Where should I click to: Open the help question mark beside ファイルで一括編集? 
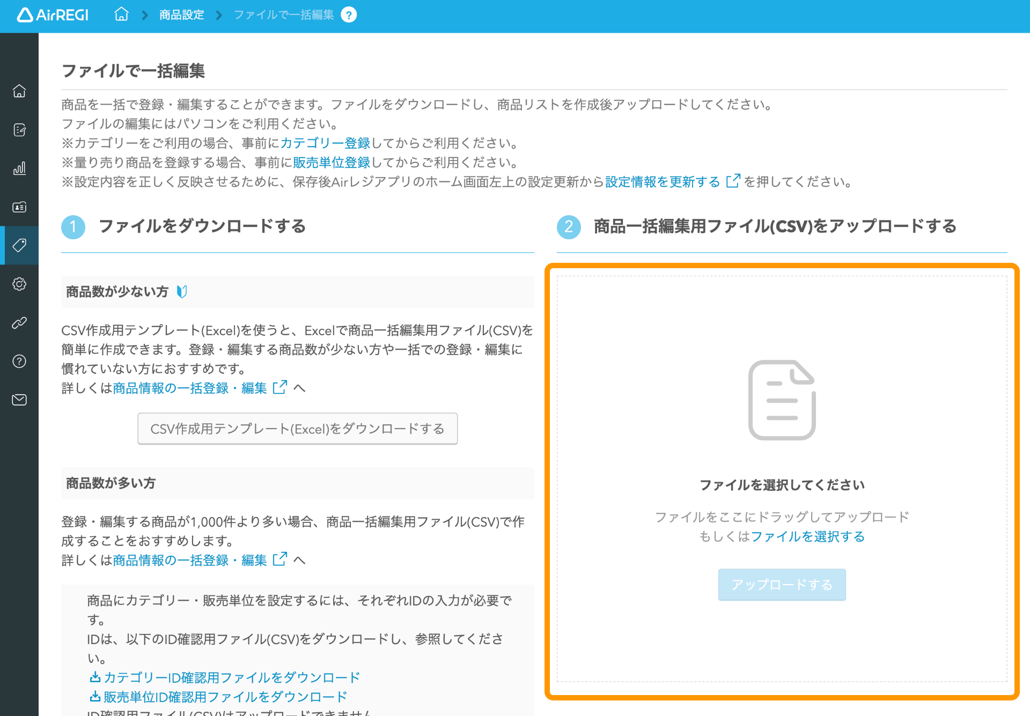point(349,15)
